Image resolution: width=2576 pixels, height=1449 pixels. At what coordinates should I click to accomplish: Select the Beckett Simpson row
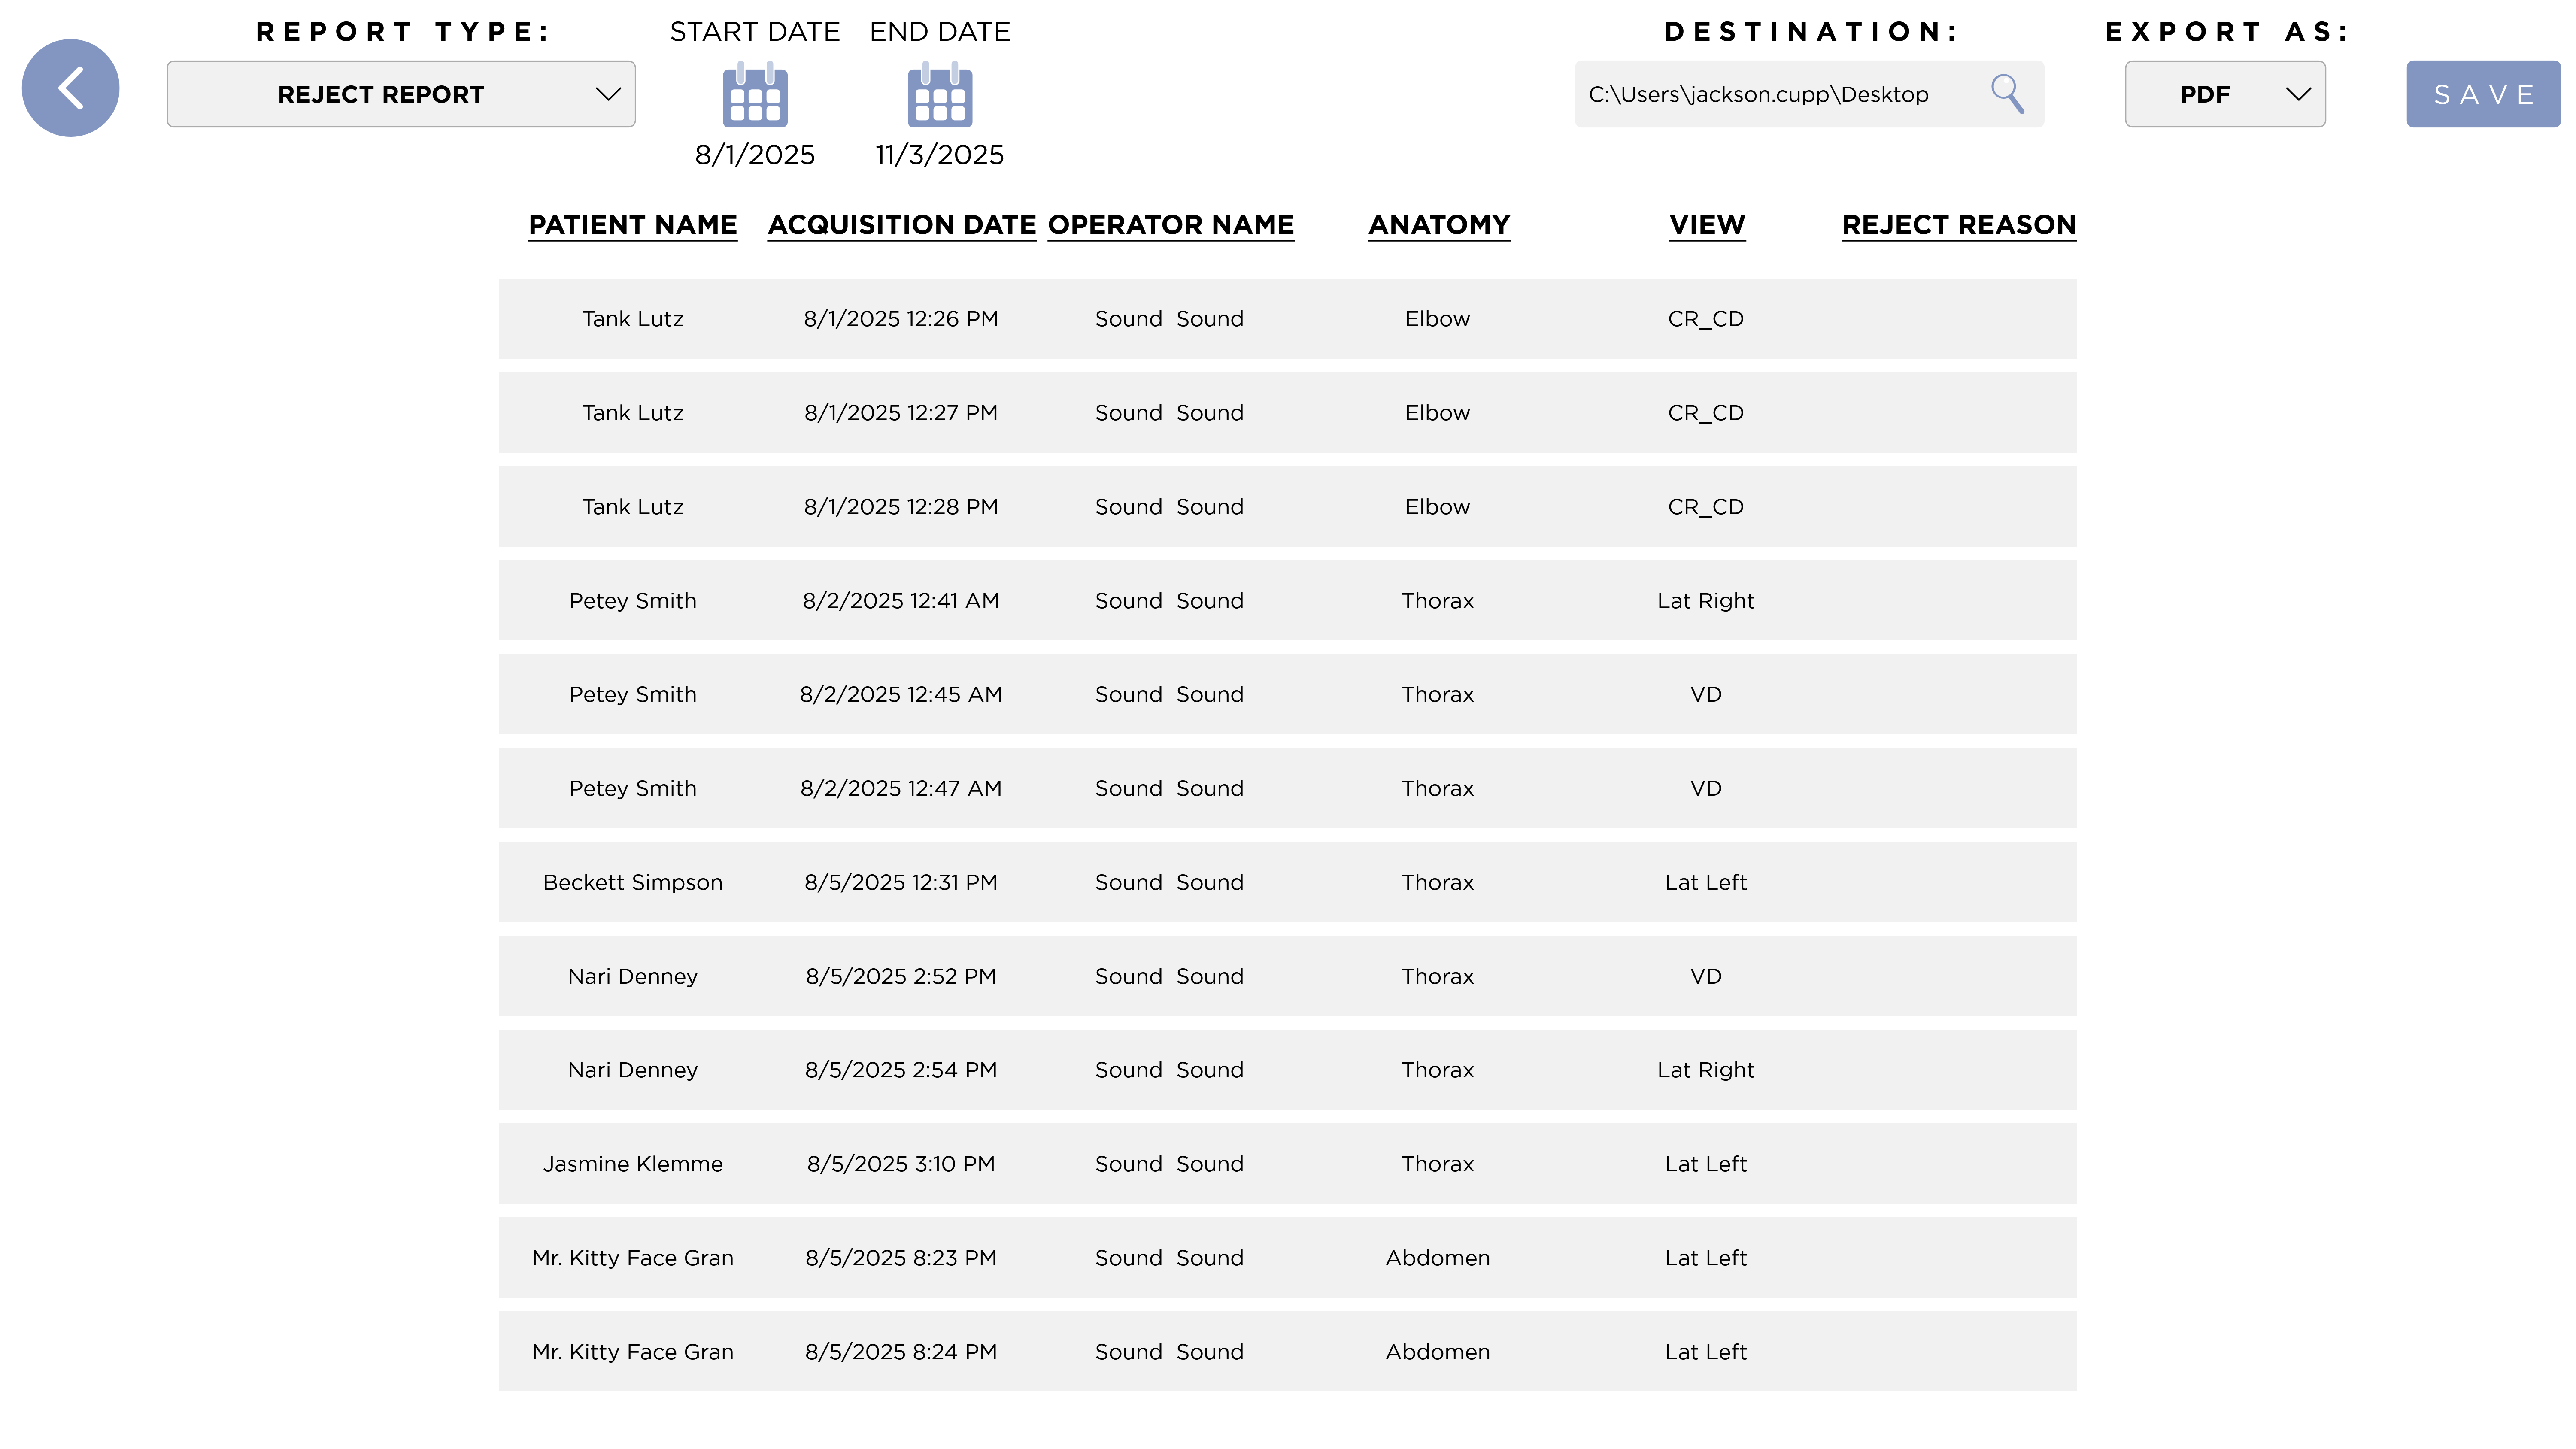(1287, 882)
